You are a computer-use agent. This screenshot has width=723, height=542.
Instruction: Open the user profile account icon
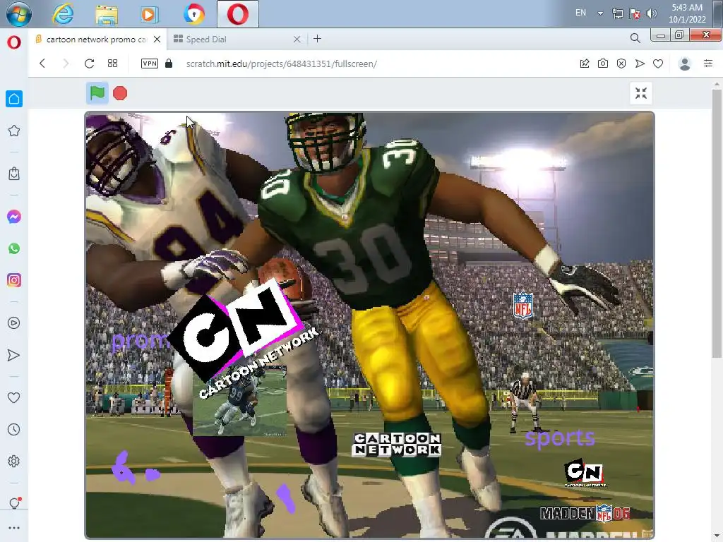685,64
